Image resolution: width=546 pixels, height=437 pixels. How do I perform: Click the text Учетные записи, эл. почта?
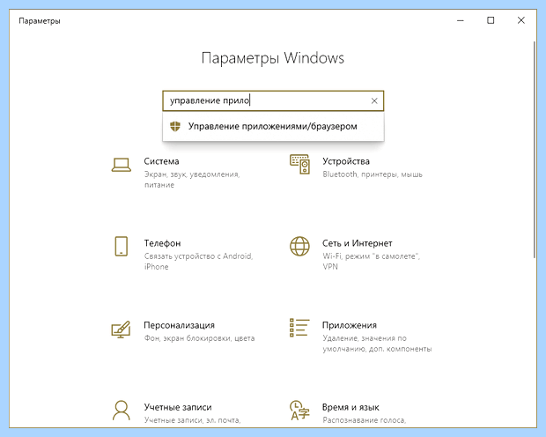point(192,420)
